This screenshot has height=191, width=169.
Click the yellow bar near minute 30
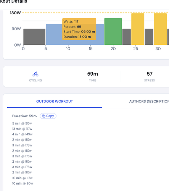tap(160, 29)
